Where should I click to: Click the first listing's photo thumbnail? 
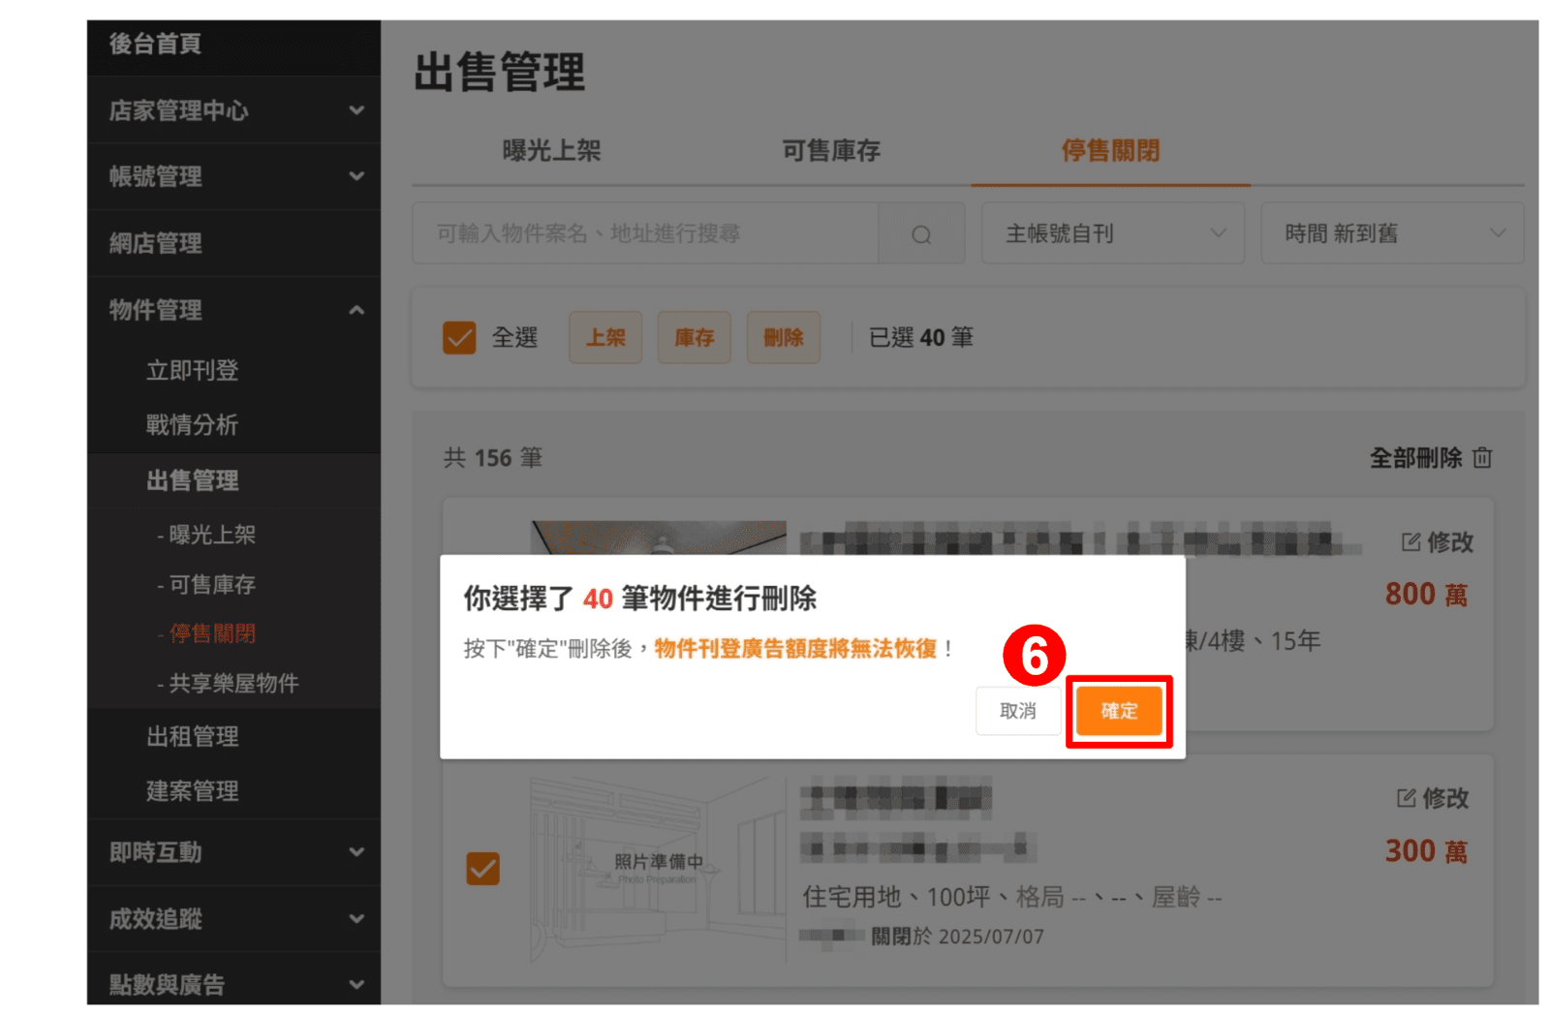(658, 538)
